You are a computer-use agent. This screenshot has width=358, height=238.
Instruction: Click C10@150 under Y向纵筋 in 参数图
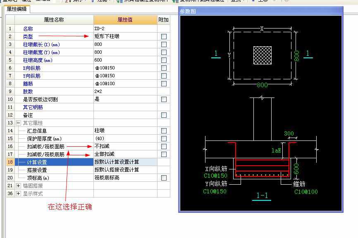point(215,191)
